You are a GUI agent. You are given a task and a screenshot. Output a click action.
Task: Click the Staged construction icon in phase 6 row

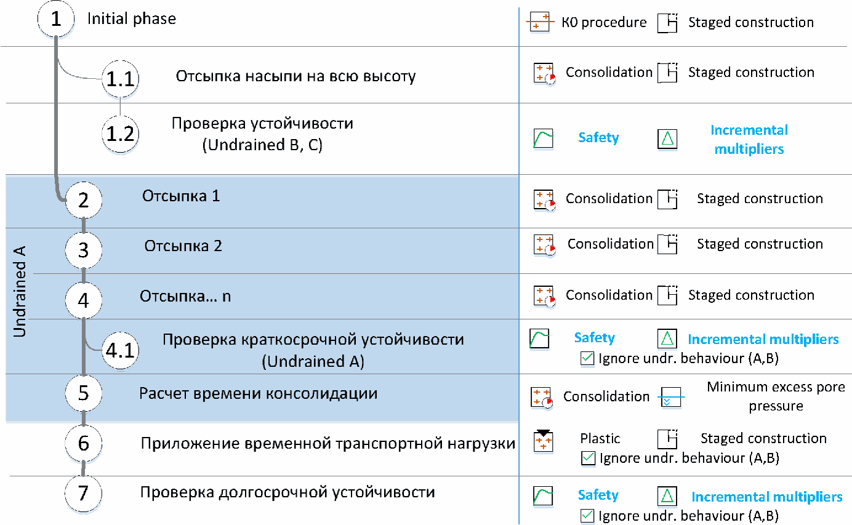click(667, 439)
